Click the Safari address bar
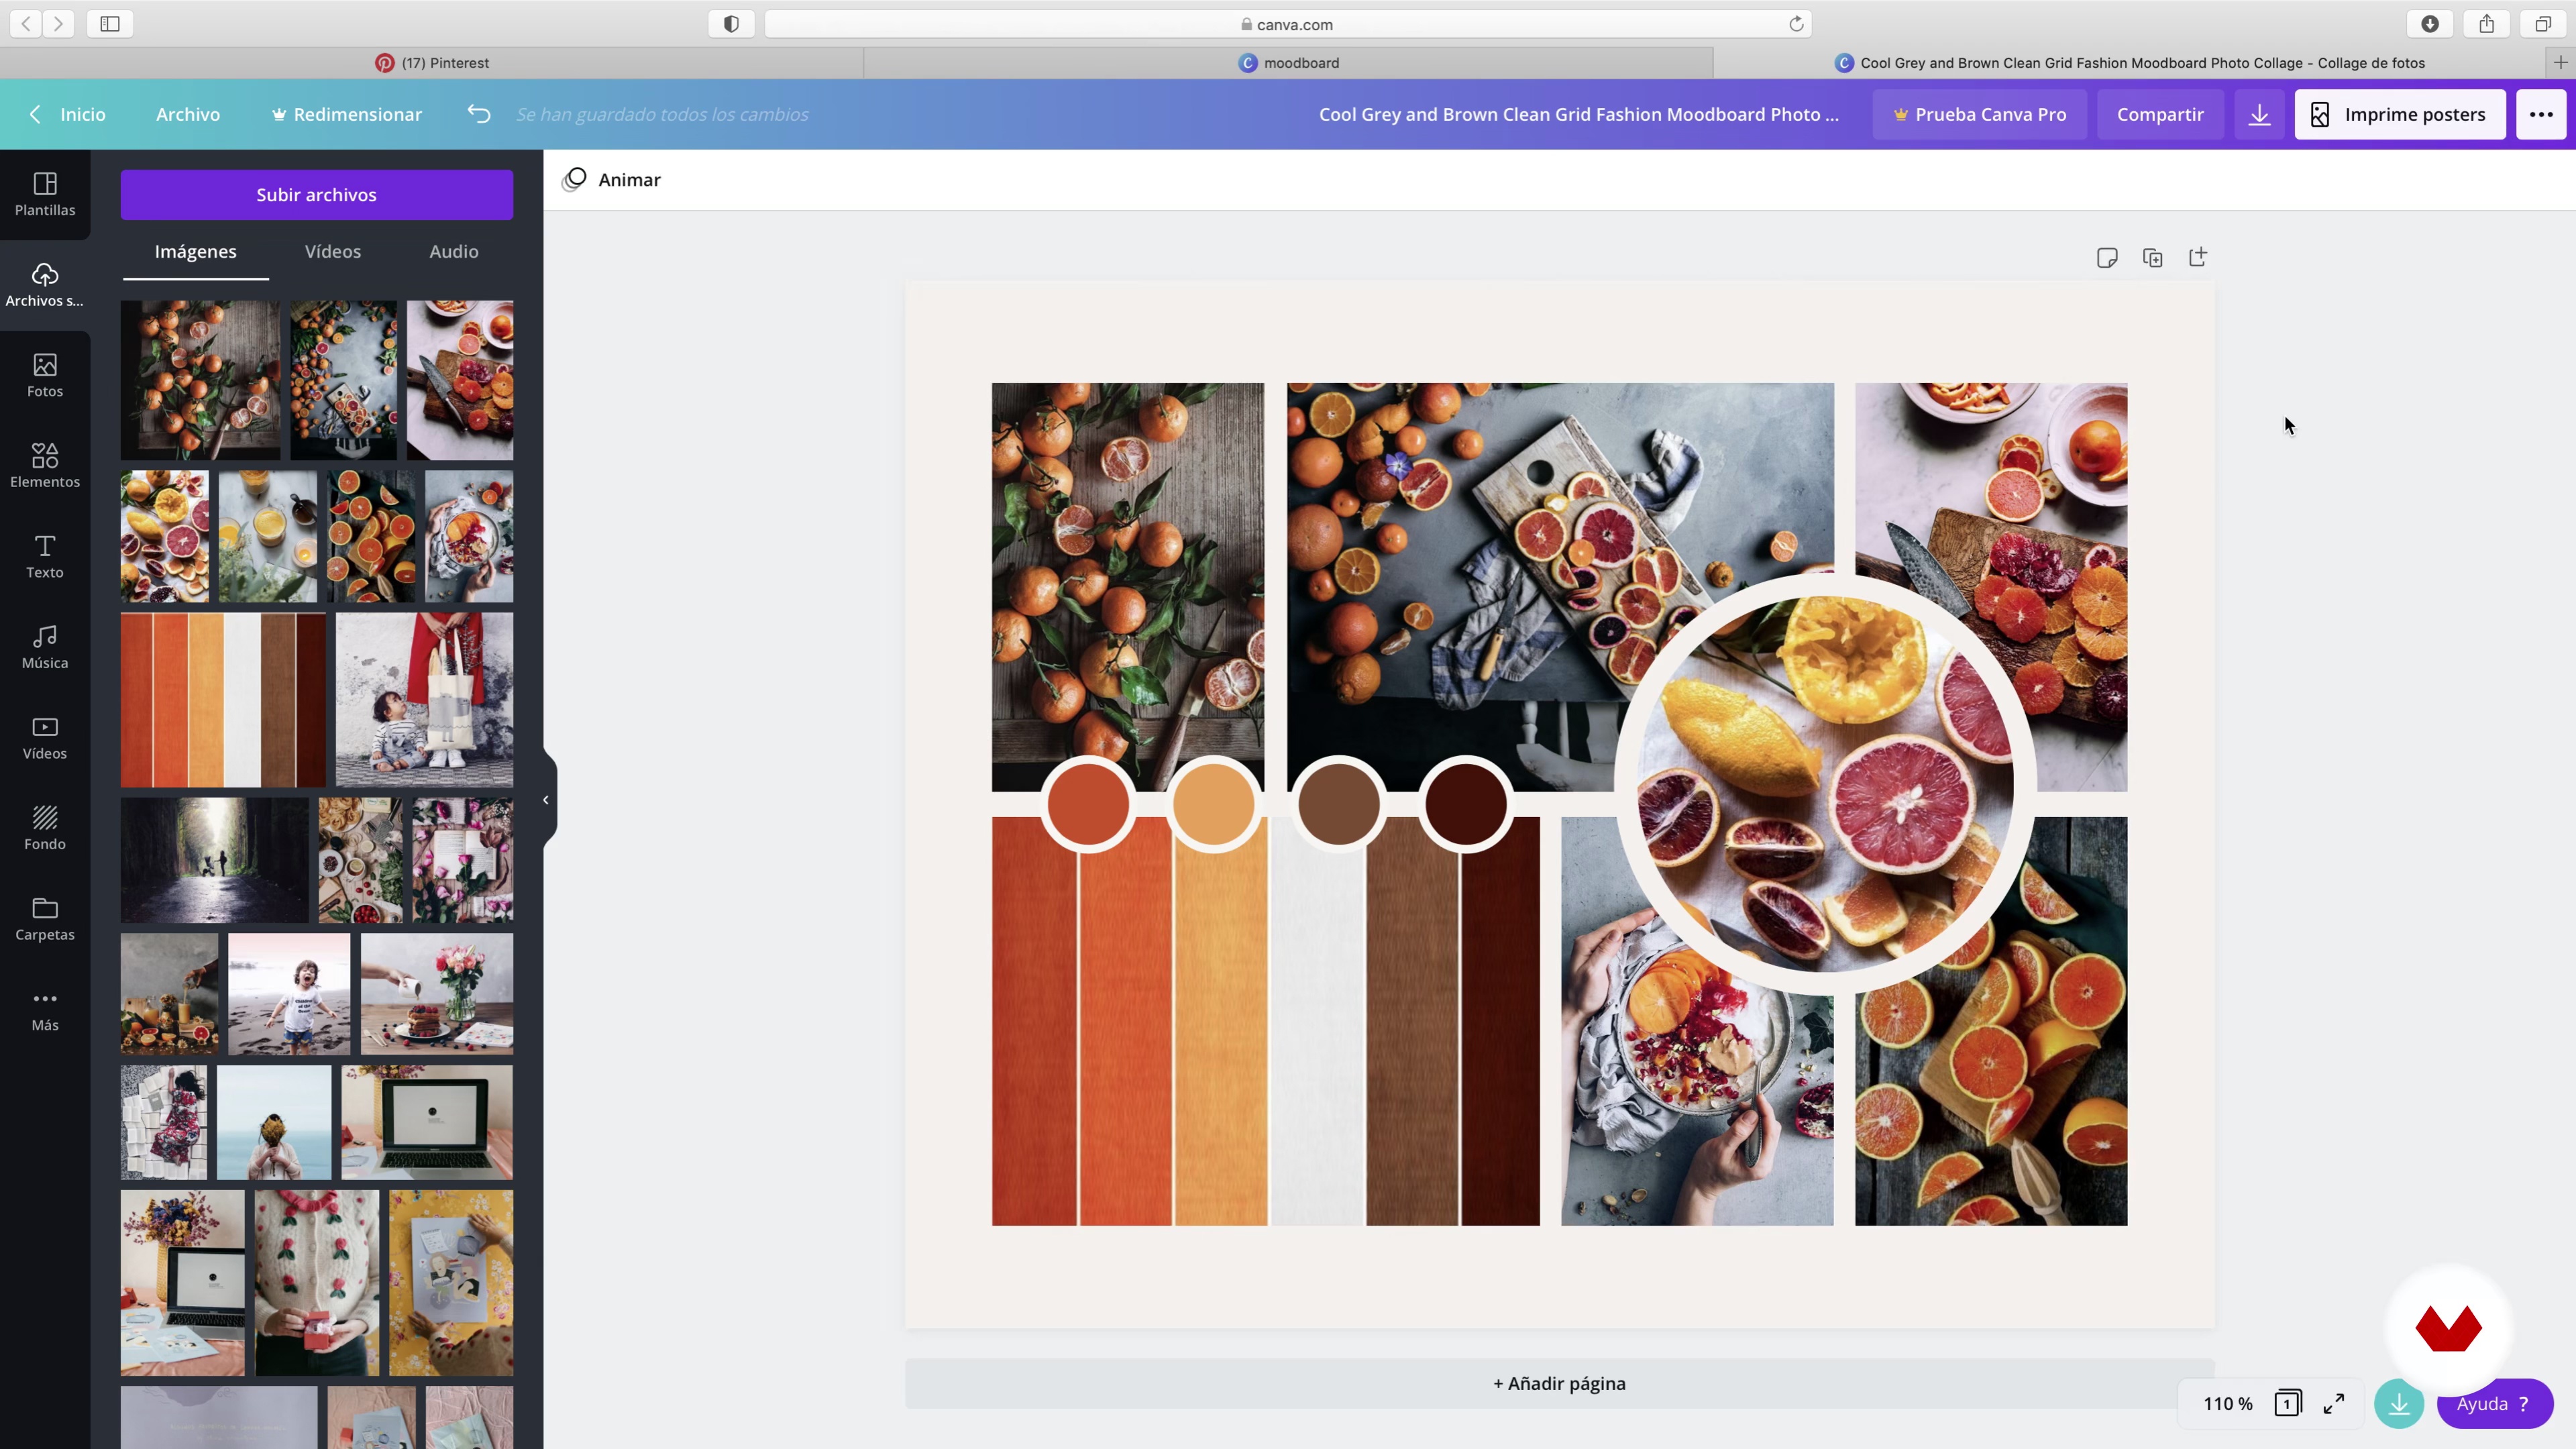2576x1449 pixels. pyautogui.click(x=1288, y=24)
